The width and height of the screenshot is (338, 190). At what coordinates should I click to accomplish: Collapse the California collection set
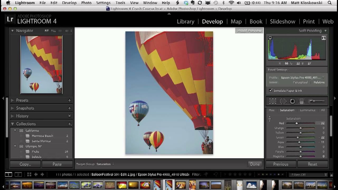click(15, 130)
